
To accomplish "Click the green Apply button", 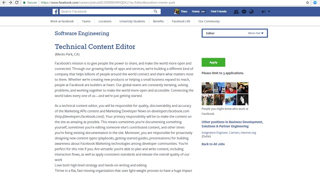I will (x=213, y=62).
